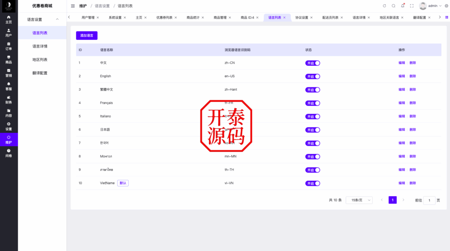Toggle status switch for Français
Screen dimensions: 450x251
tap(312, 103)
